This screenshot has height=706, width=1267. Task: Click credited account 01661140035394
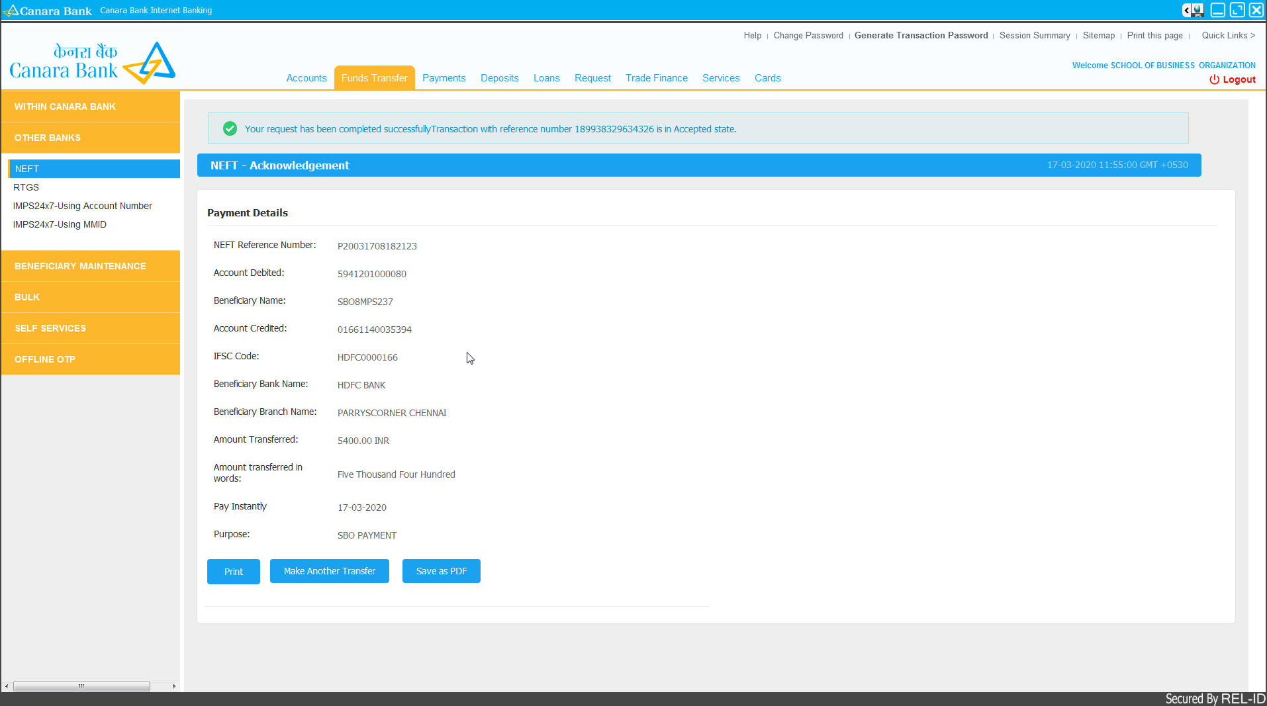click(x=375, y=330)
